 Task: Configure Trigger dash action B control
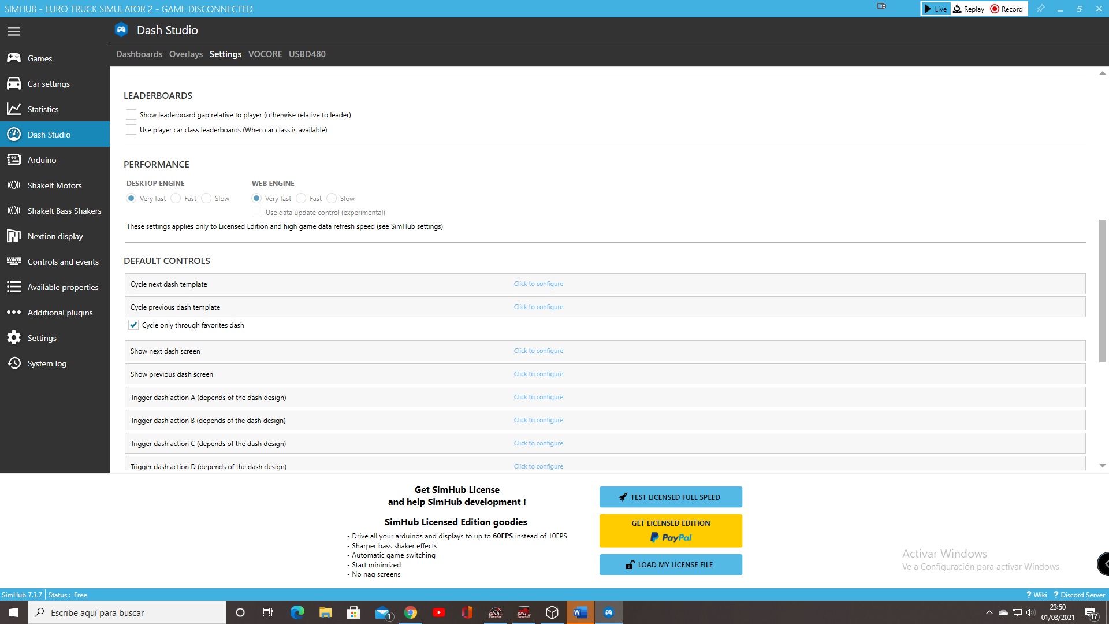pos(538,420)
